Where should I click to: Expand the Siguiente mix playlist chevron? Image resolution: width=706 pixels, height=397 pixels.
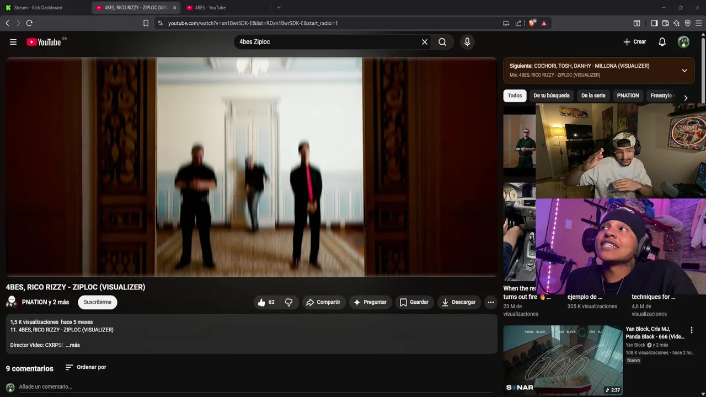(684, 71)
